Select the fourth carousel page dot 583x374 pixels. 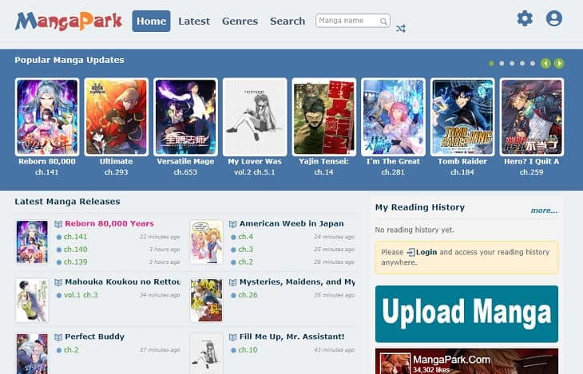click(522, 64)
